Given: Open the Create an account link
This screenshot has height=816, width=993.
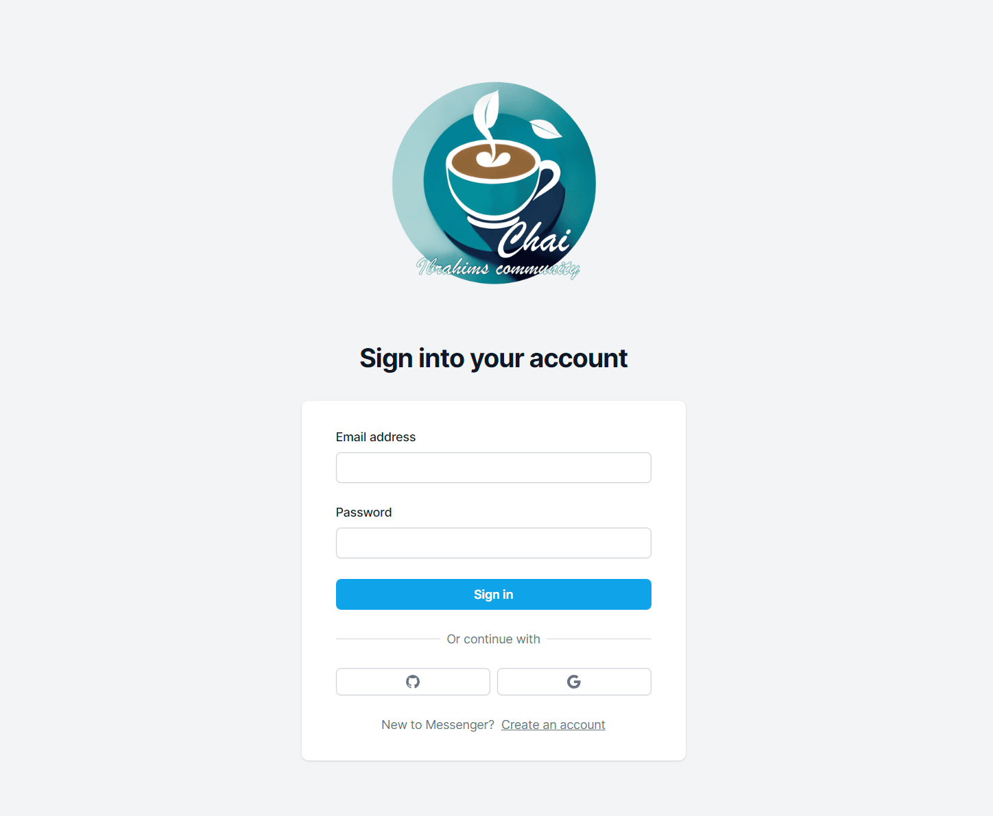Looking at the screenshot, I should (x=553, y=725).
